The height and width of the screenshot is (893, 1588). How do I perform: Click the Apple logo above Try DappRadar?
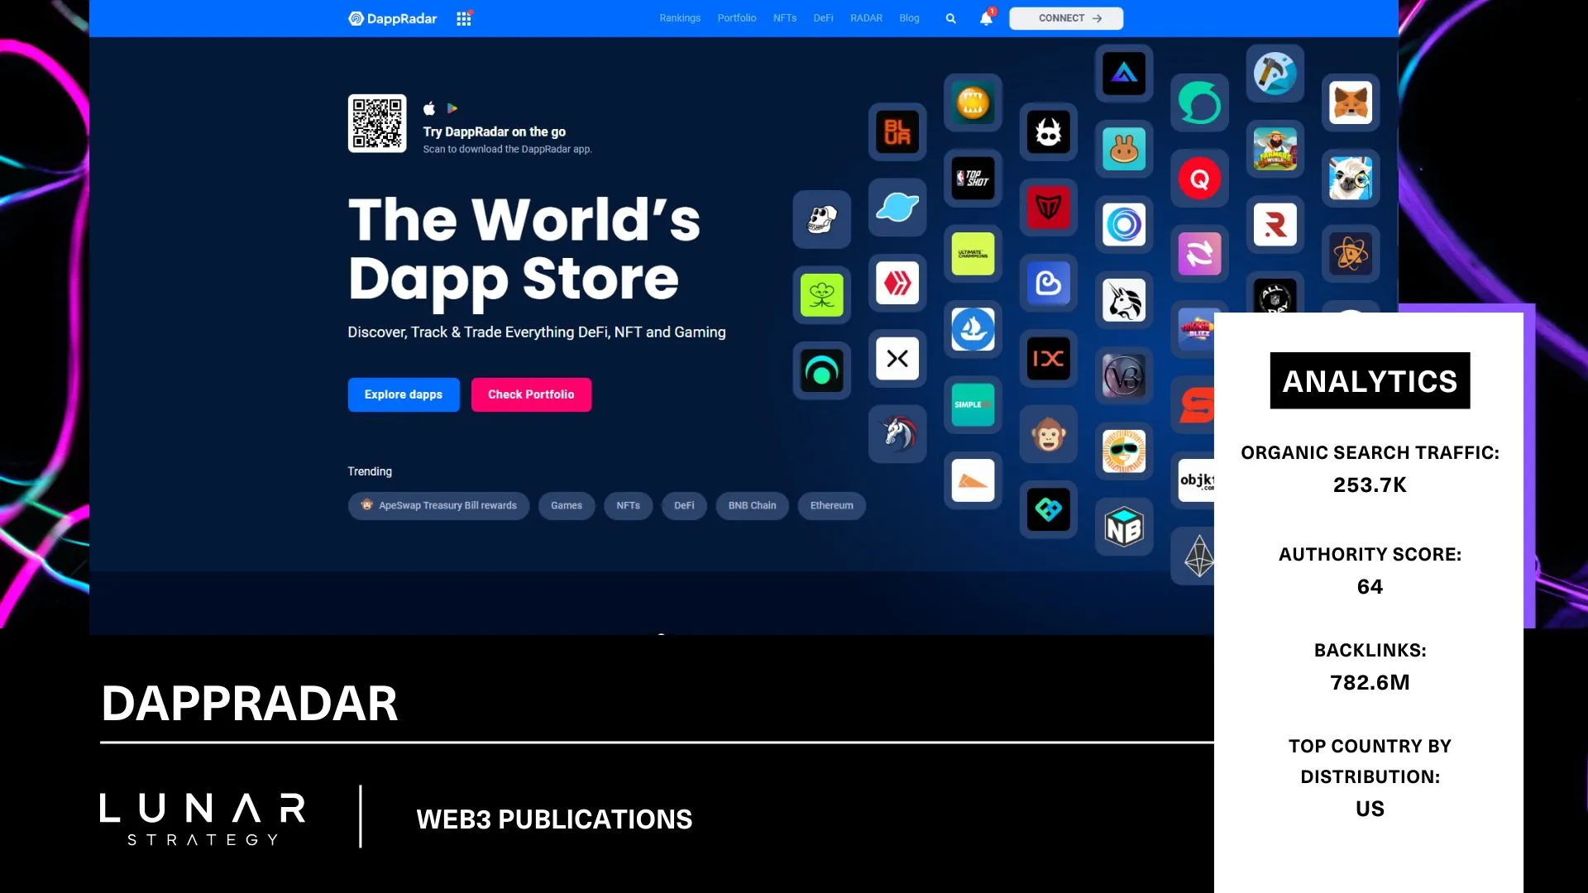pyautogui.click(x=428, y=107)
